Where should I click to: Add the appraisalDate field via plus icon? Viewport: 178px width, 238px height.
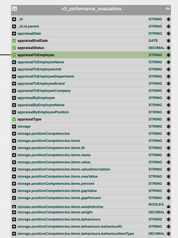coord(14,33)
